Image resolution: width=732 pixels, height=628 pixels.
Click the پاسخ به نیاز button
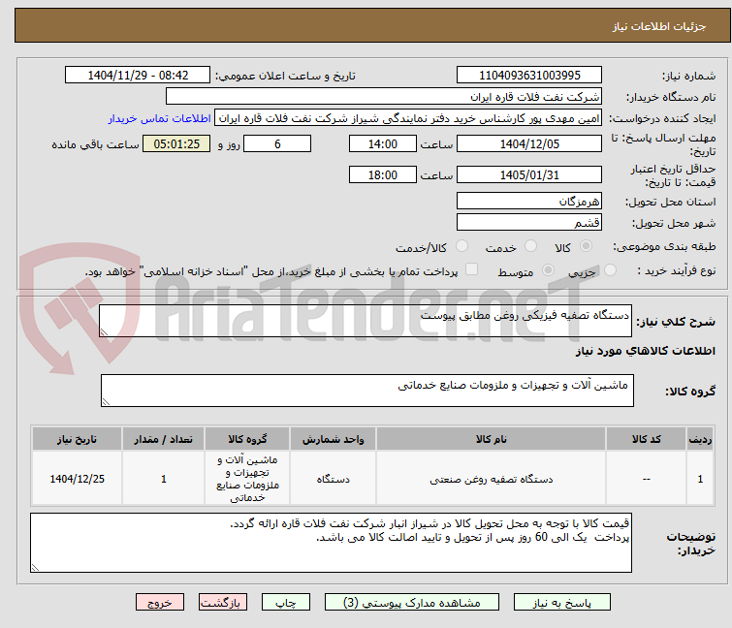click(x=561, y=603)
